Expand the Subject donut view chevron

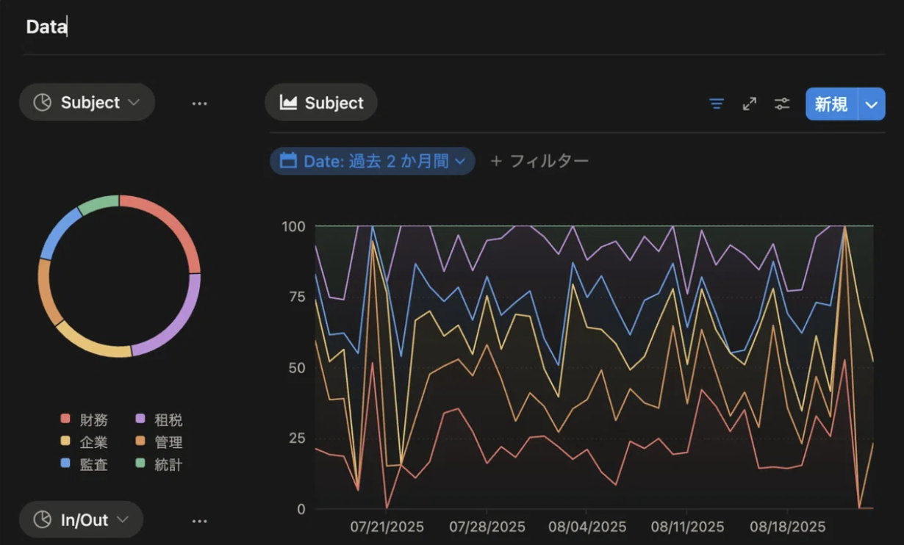point(134,103)
